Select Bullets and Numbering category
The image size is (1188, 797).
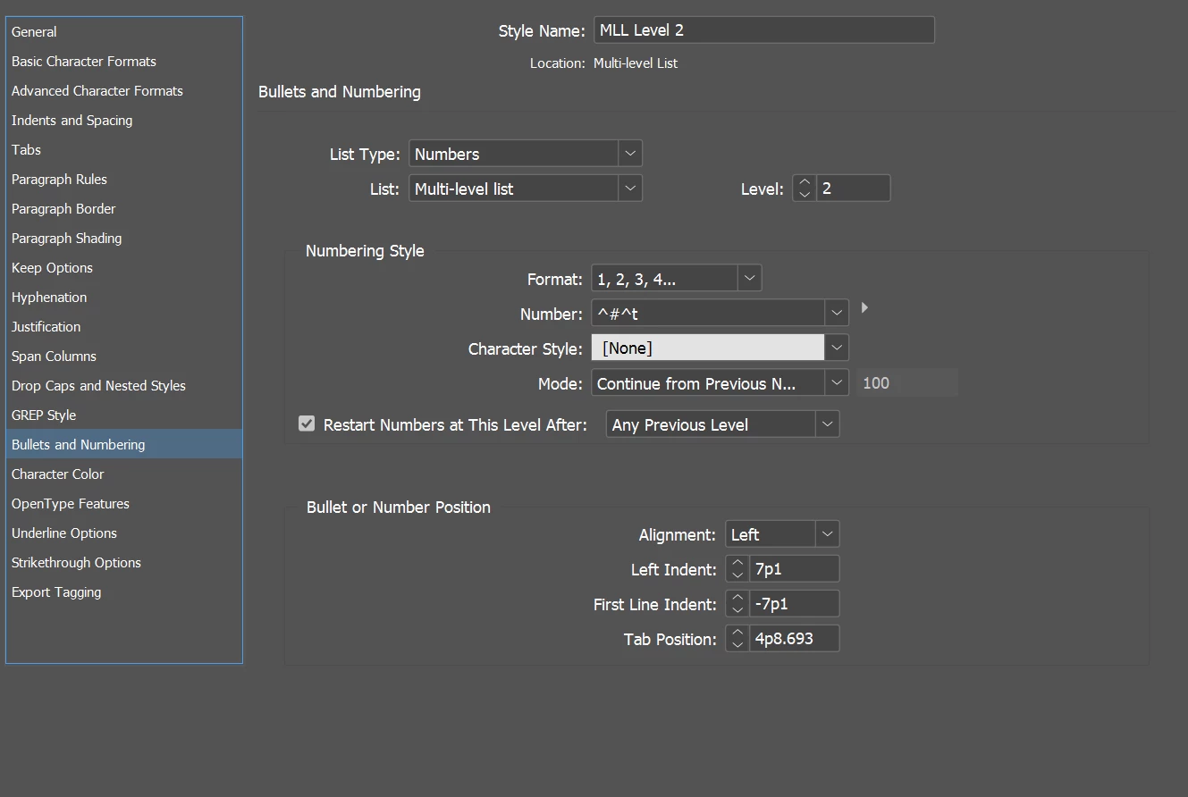click(123, 444)
